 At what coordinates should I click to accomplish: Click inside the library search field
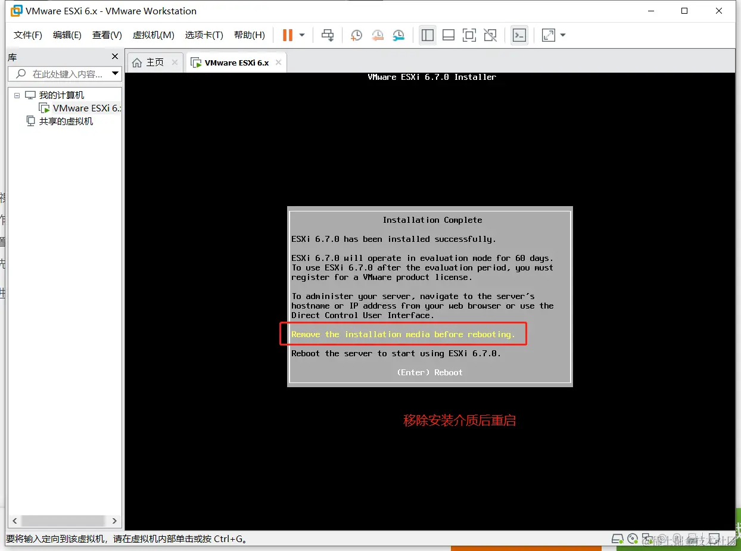(66, 74)
